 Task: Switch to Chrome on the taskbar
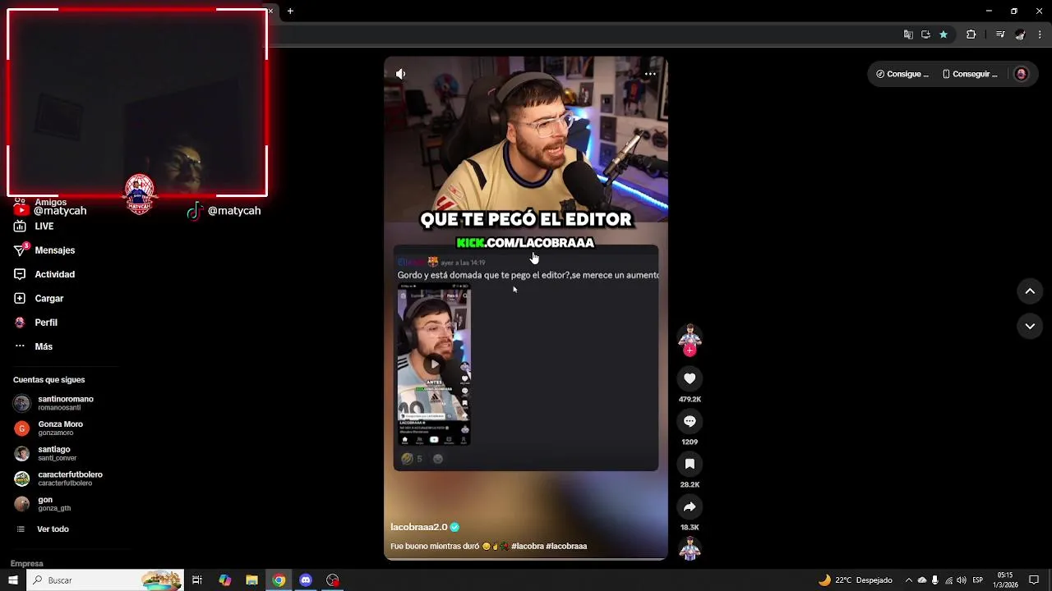[x=279, y=580]
